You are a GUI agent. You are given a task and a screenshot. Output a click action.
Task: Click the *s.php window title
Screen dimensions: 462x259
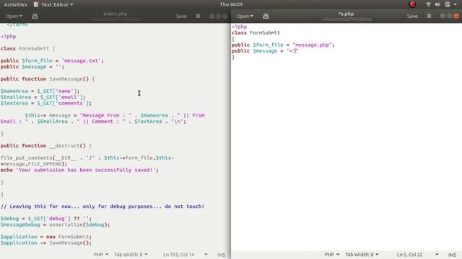[346, 14]
